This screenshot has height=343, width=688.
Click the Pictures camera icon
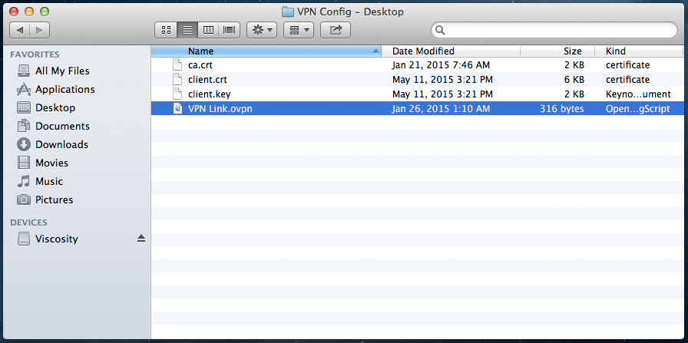click(x=24, y=200)
